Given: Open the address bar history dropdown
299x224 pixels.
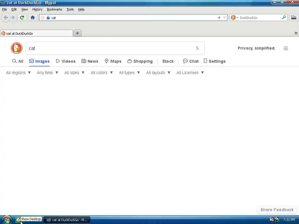Looking at the screenshot, I should tap(225, 18).
